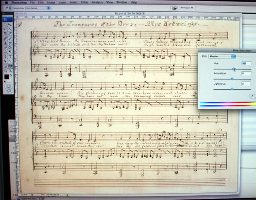
Task: Click the black foreground color swatch
Action: click(7, 77)
